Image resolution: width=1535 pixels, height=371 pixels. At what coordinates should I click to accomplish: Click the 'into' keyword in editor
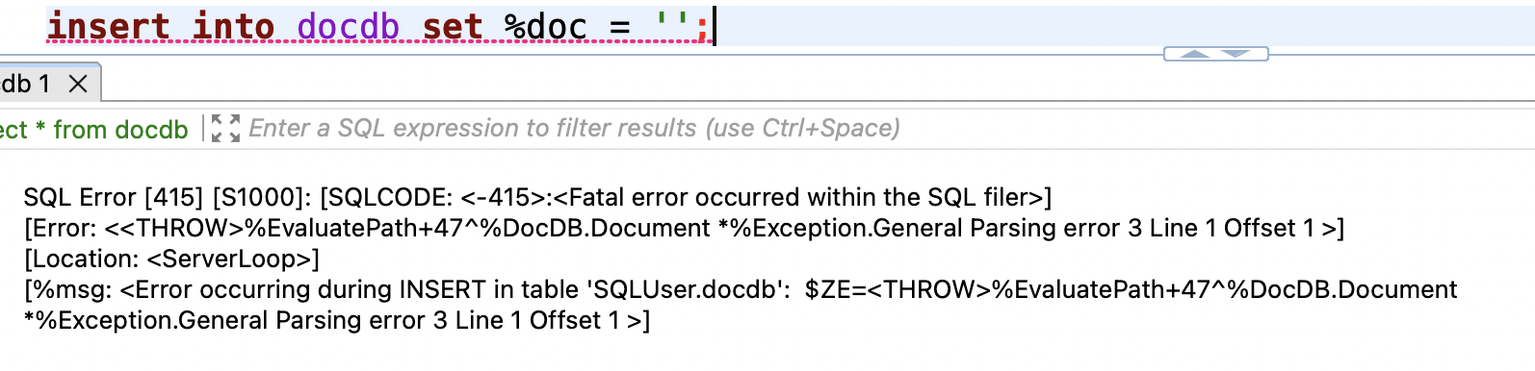point(233,26)
